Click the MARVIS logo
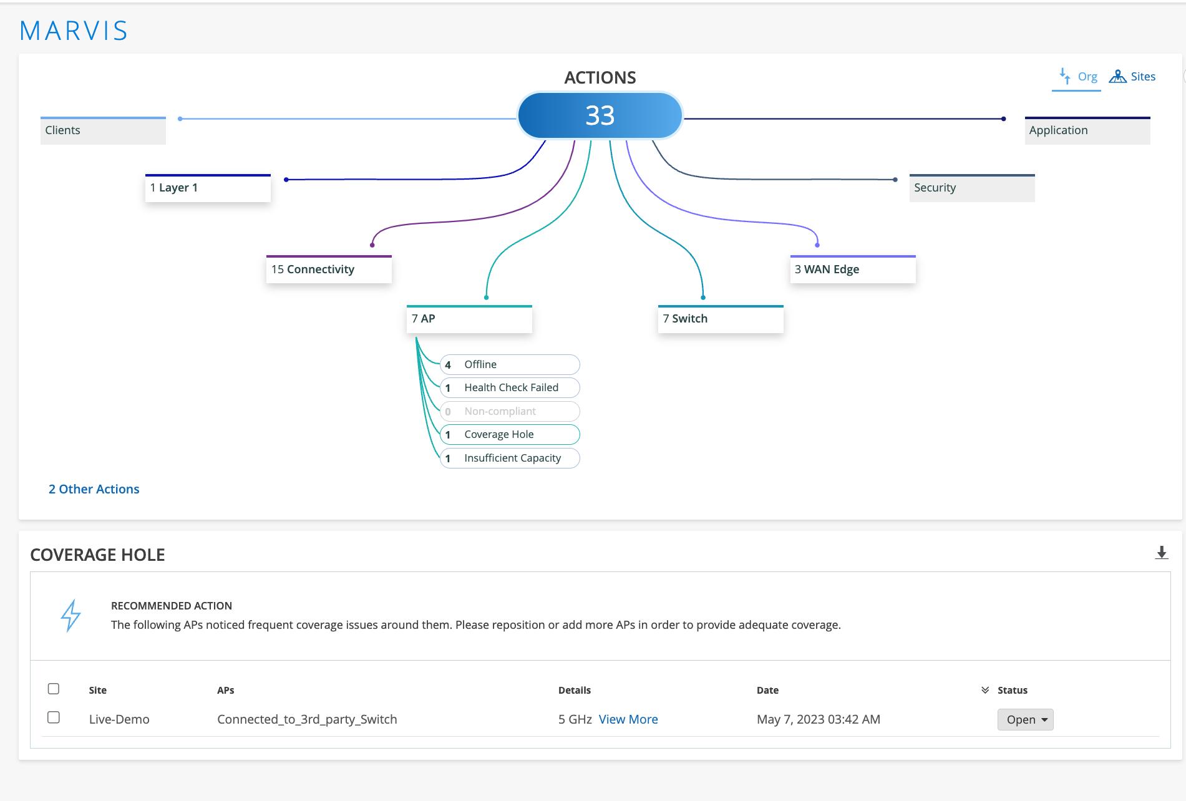This screenshot has height=801, width=1186. click(74, 31)
